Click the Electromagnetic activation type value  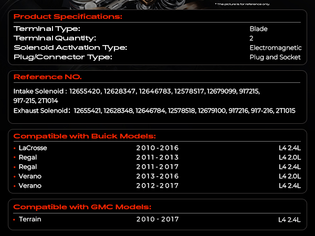(276, 48)
